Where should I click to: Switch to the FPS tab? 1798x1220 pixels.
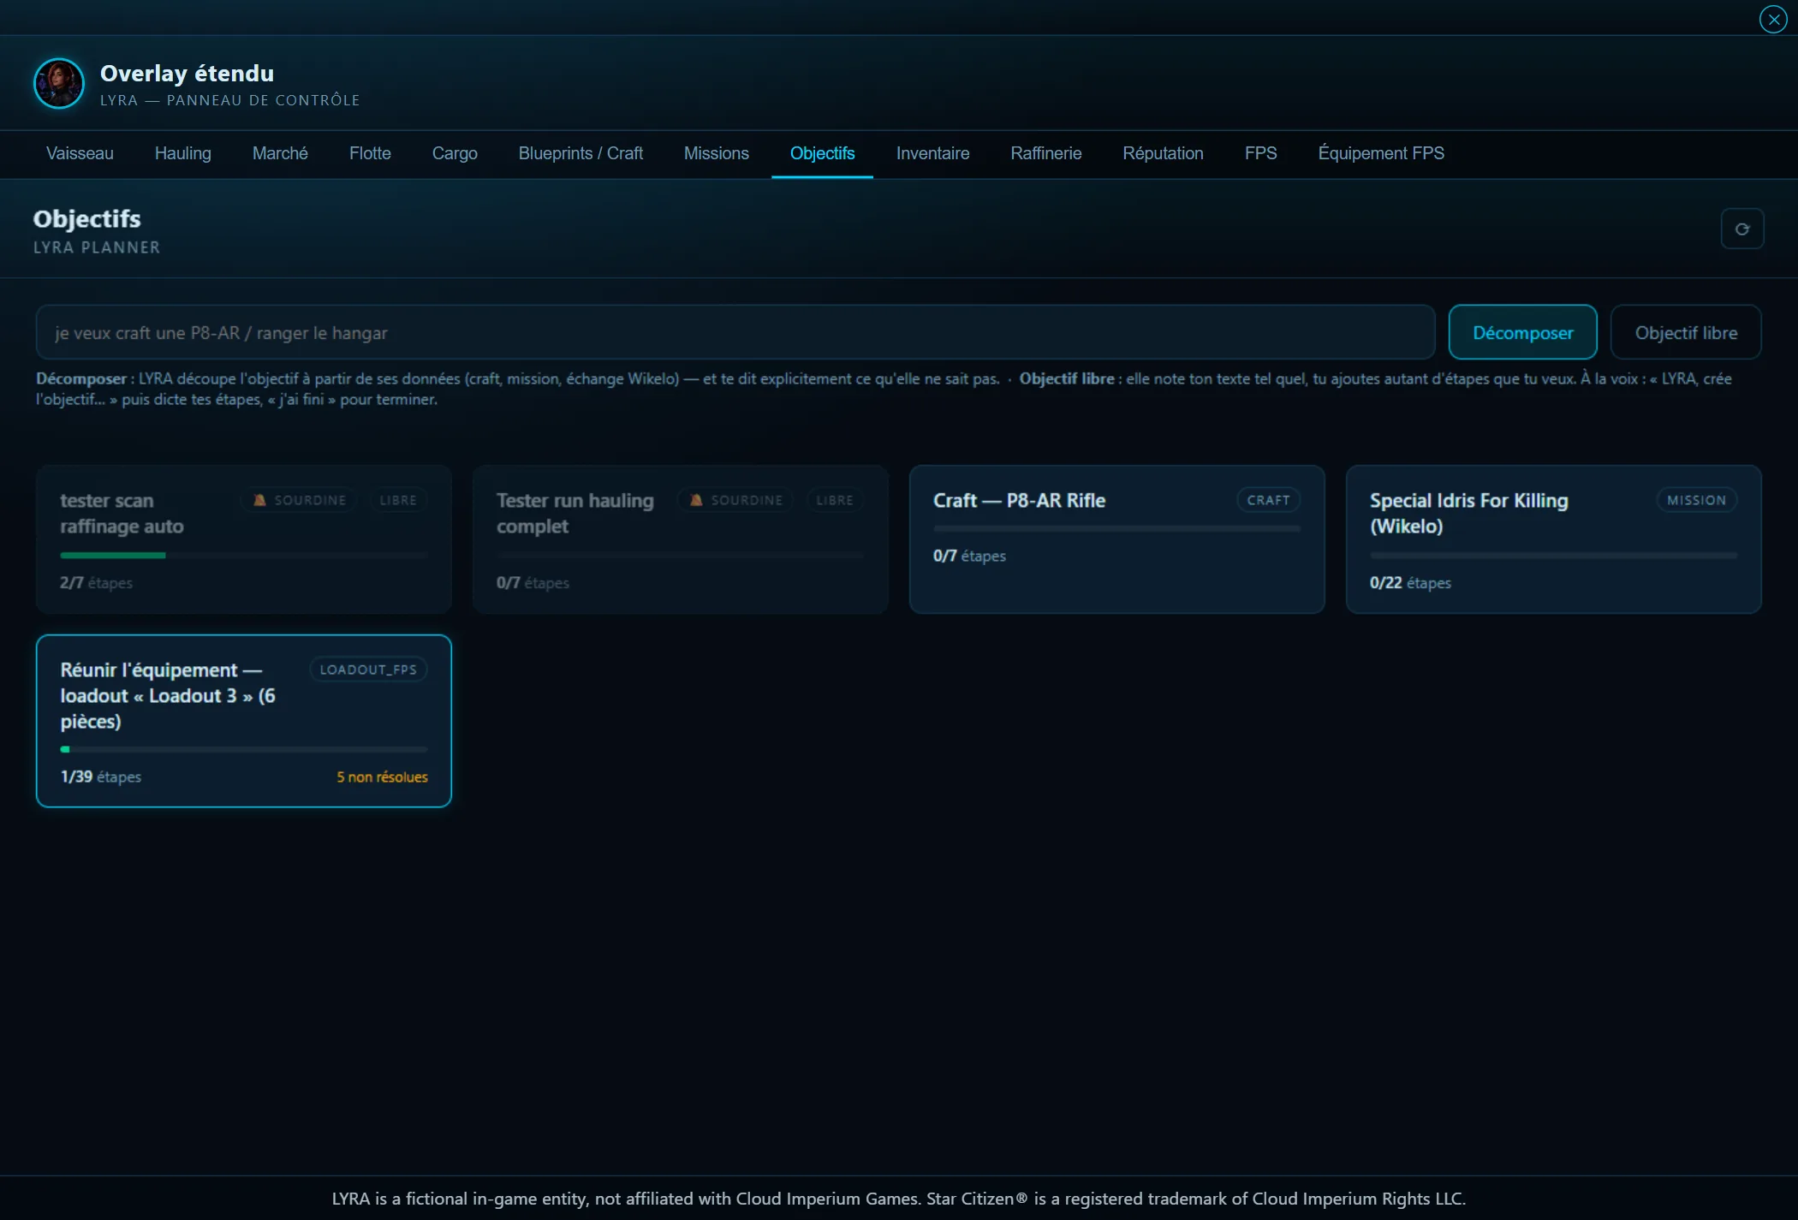click(1260, 153)
